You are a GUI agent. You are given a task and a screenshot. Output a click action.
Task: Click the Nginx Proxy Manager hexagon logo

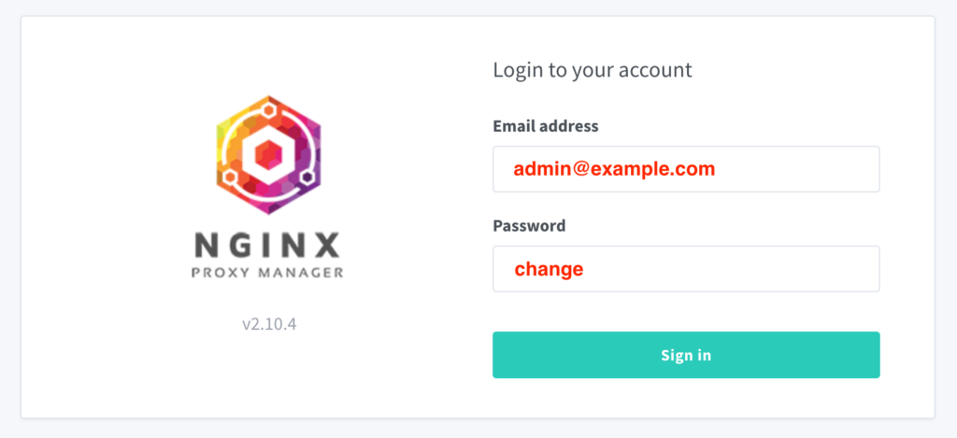[268, 155]
